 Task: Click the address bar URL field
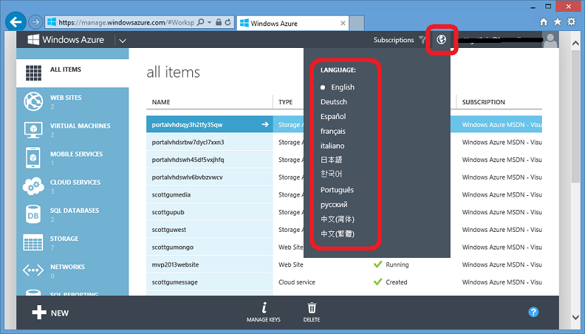pos(126,23)
